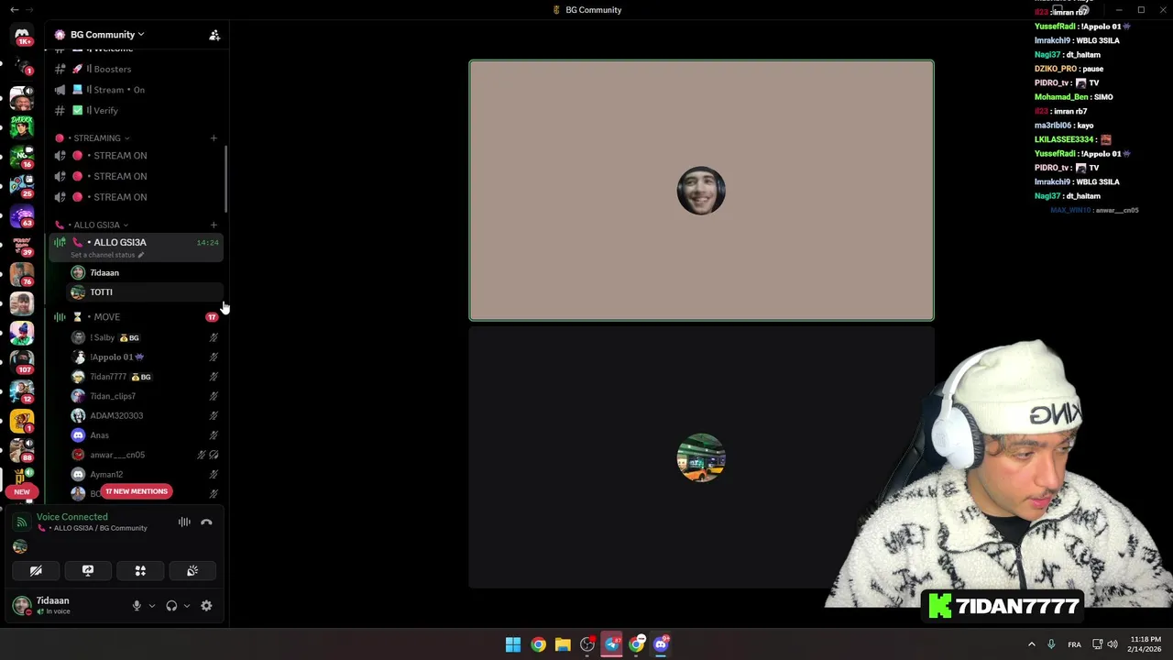This screenshot has height=660, width=1173.
Task: Open Discord direct messages home icon
Action: [22, 35]
